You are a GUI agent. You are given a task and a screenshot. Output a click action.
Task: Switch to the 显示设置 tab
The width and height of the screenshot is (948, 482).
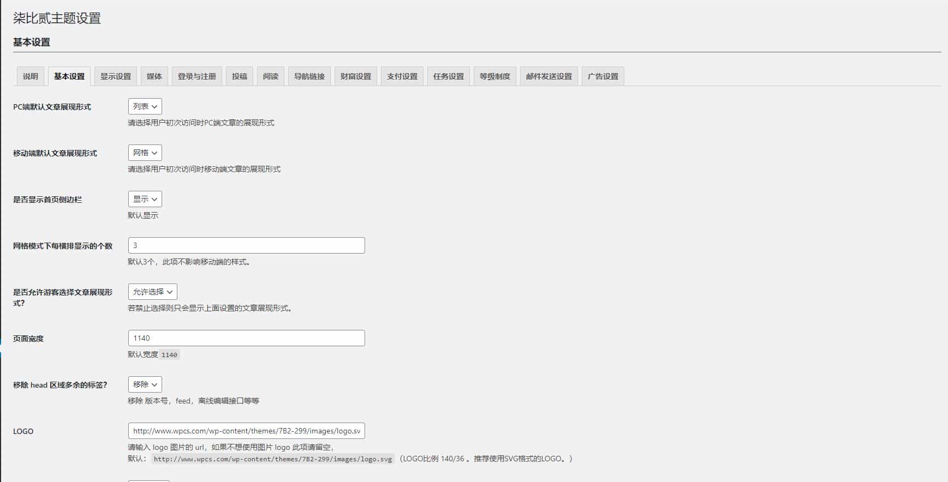116,76
